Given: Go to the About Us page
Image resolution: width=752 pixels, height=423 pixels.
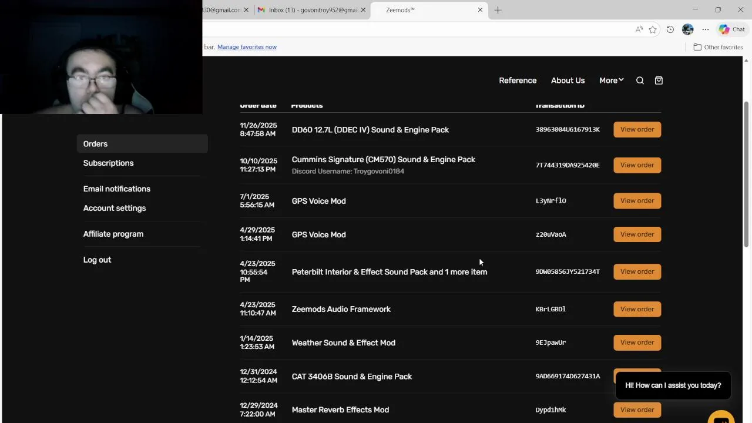Looking at the screenshot, I should point(568,80).
